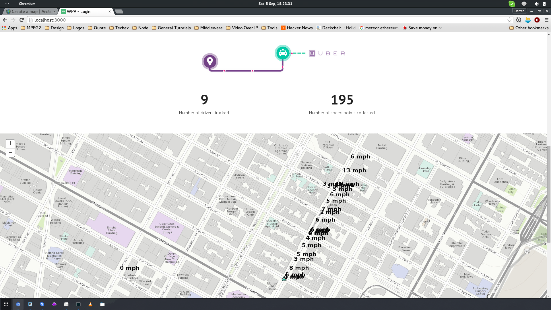Image resolution: width=551 pixels, height=310 pixels.
Task: Open the volume control in the tray
Action: pyautogui.click(x=536, y=4)
